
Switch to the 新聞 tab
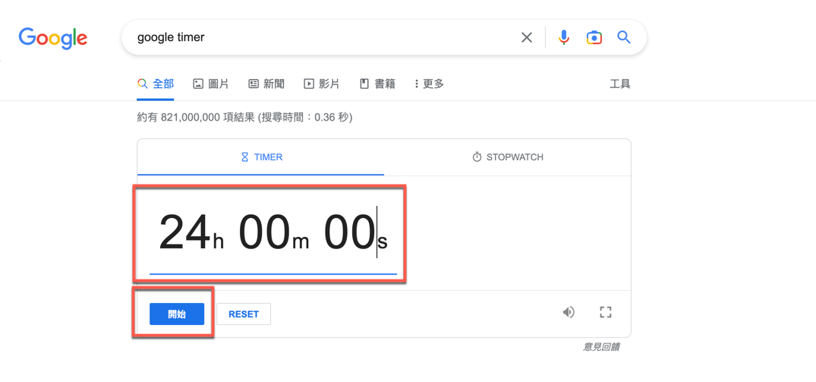coord(266,84)
